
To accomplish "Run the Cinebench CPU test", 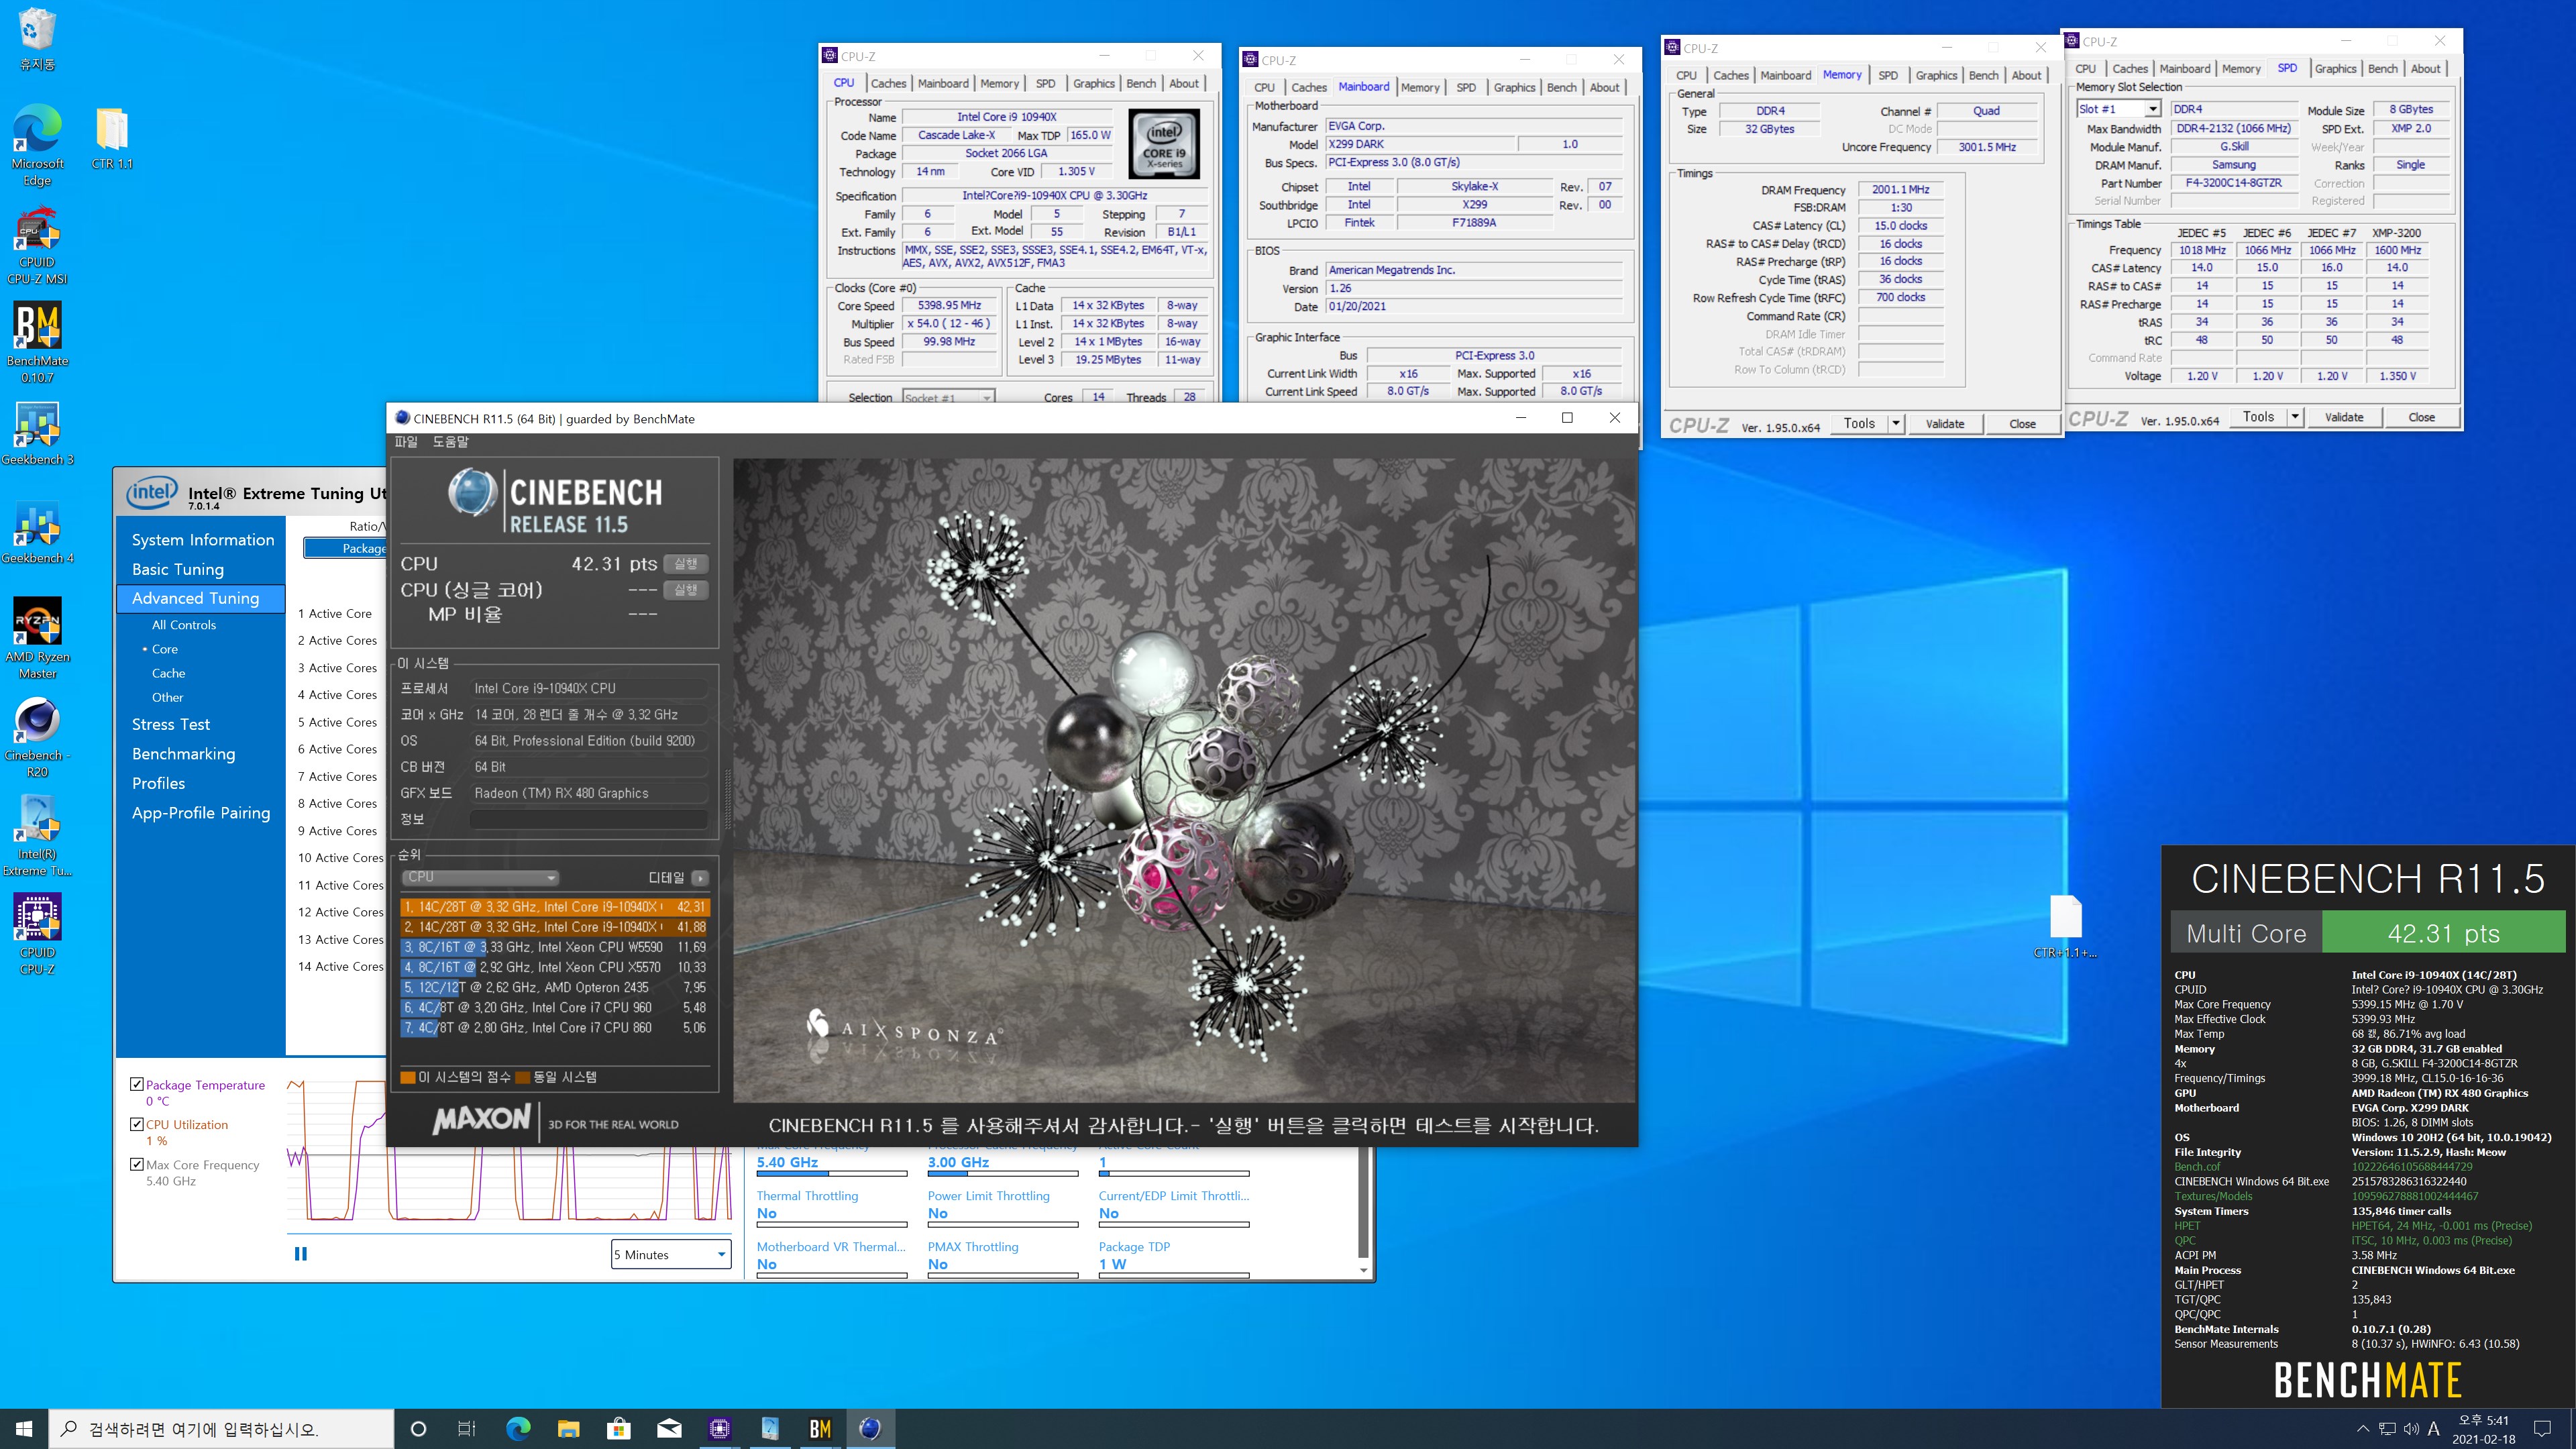I will [686, 564].
